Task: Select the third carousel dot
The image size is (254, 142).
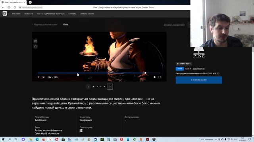Action: click(101, 87)
